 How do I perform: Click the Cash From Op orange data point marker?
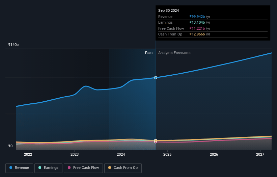point(156,141)
